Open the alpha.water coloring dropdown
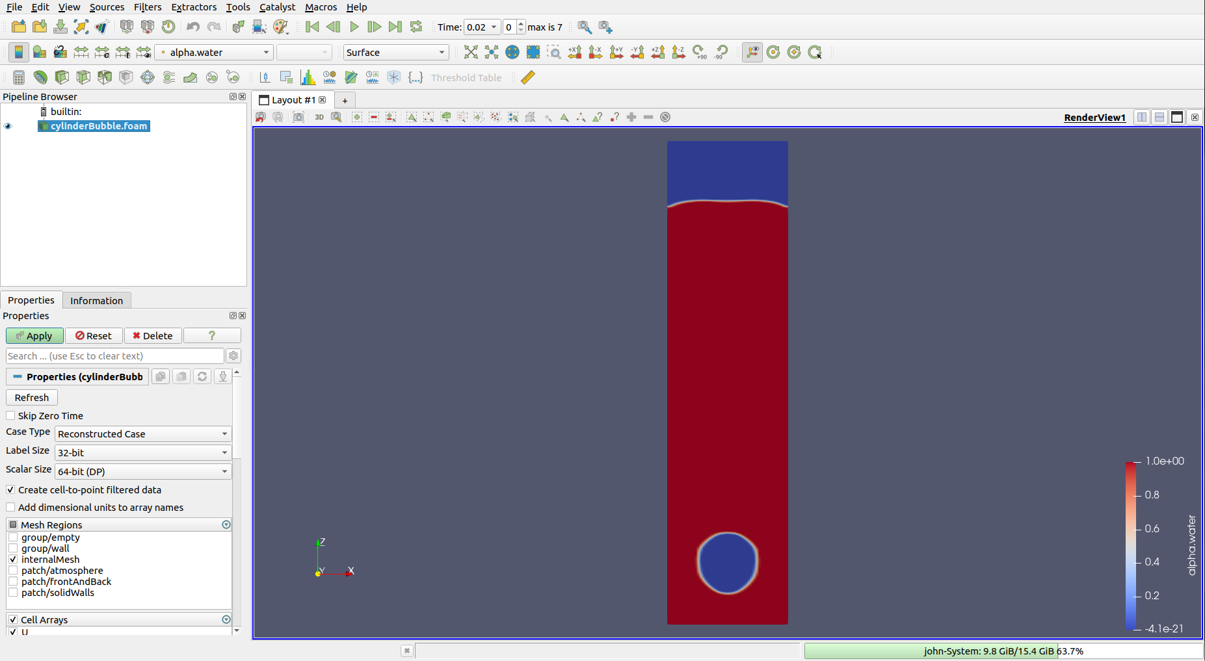The width and height of the screenshot is (1205, 661). point(213,52)
